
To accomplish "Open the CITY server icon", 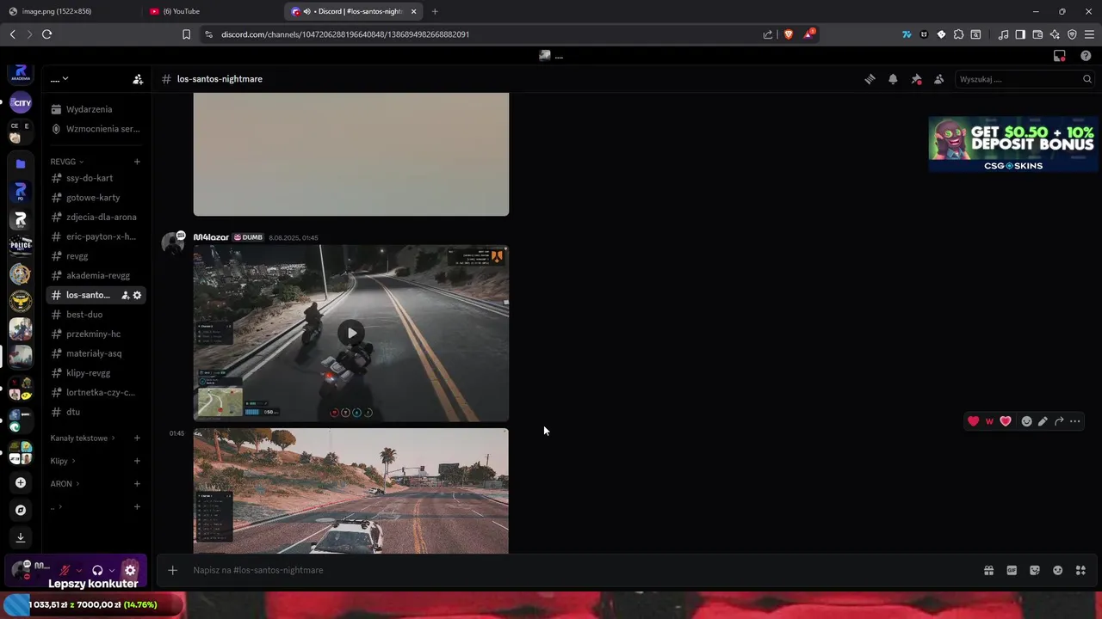I will tap(21, 103).
